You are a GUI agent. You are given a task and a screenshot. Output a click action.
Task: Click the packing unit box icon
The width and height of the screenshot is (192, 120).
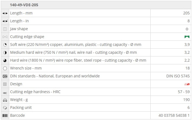5,108
